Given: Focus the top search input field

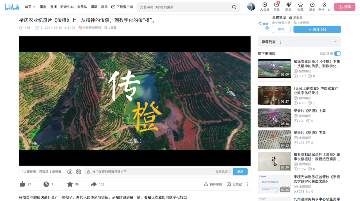Looking at the screenshot, I should click(184, 7).
